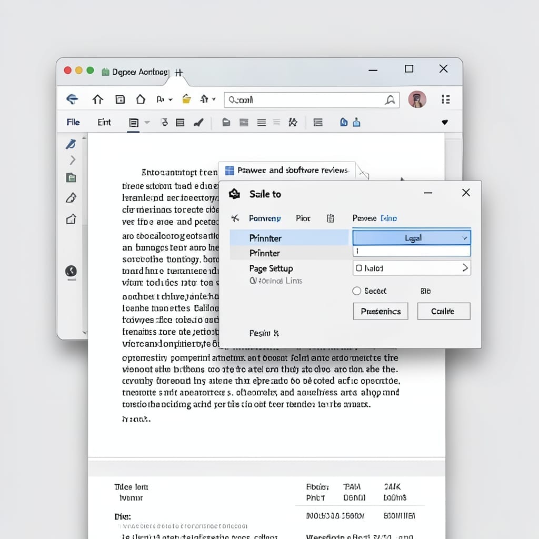539x539 pixels.
Task: Click the dark tag icon in toolbar
Action: coord(226,122)
